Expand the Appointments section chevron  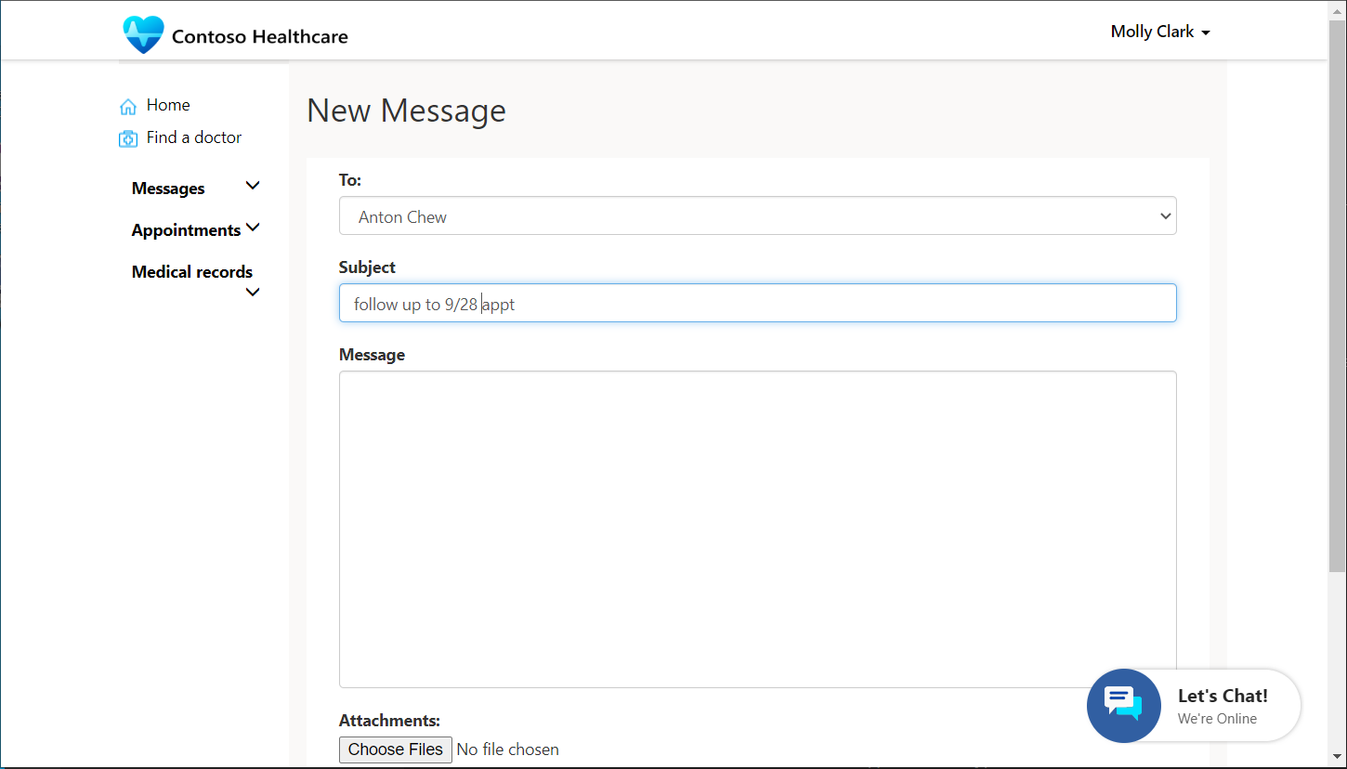[252, 228]
